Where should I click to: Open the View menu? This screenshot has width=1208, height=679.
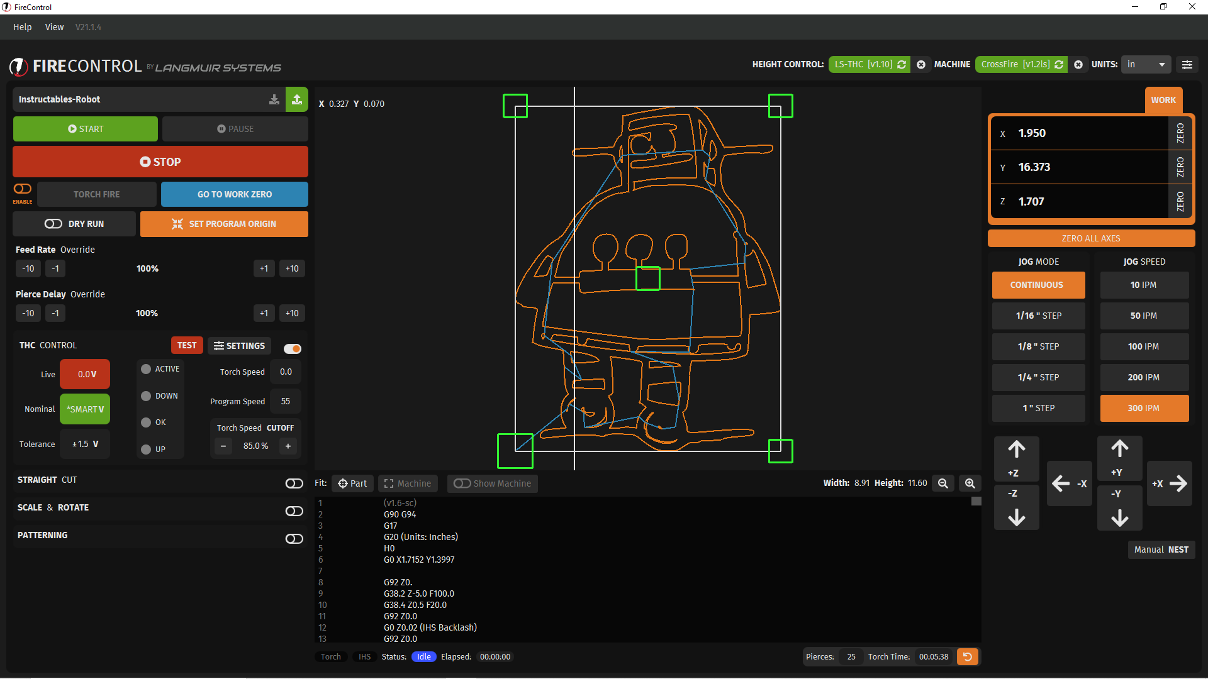(x=54, y=27)
